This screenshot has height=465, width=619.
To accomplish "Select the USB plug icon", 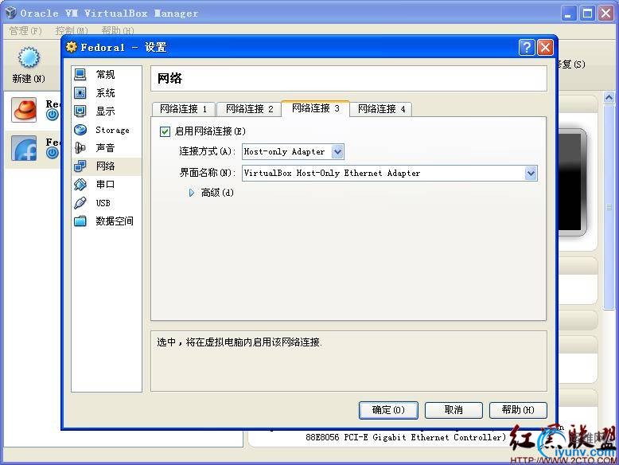I will [80, 203].
